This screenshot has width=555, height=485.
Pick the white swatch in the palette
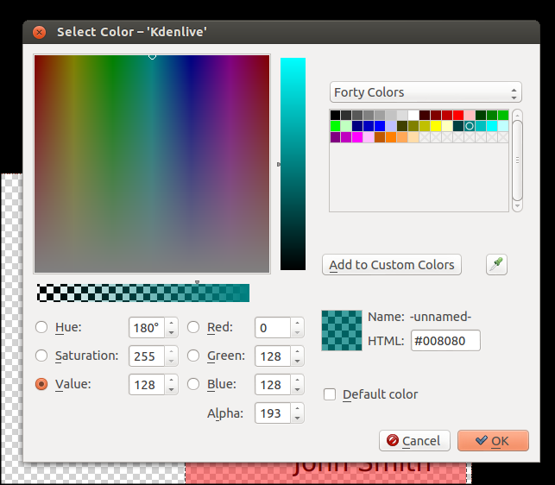pos(413,115)
